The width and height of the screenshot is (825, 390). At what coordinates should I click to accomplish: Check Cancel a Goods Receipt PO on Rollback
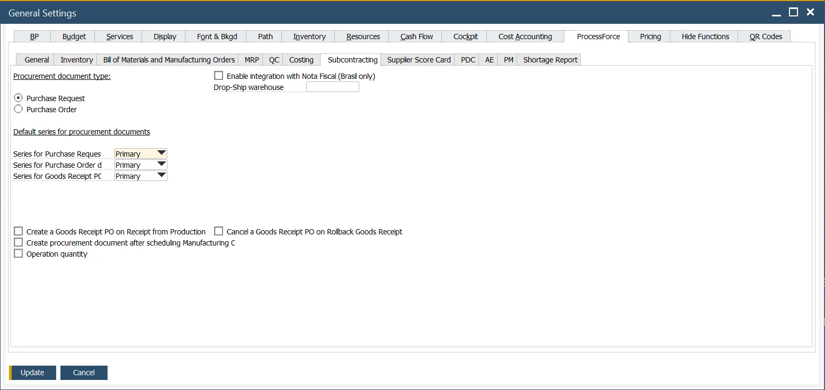(218, 231)
